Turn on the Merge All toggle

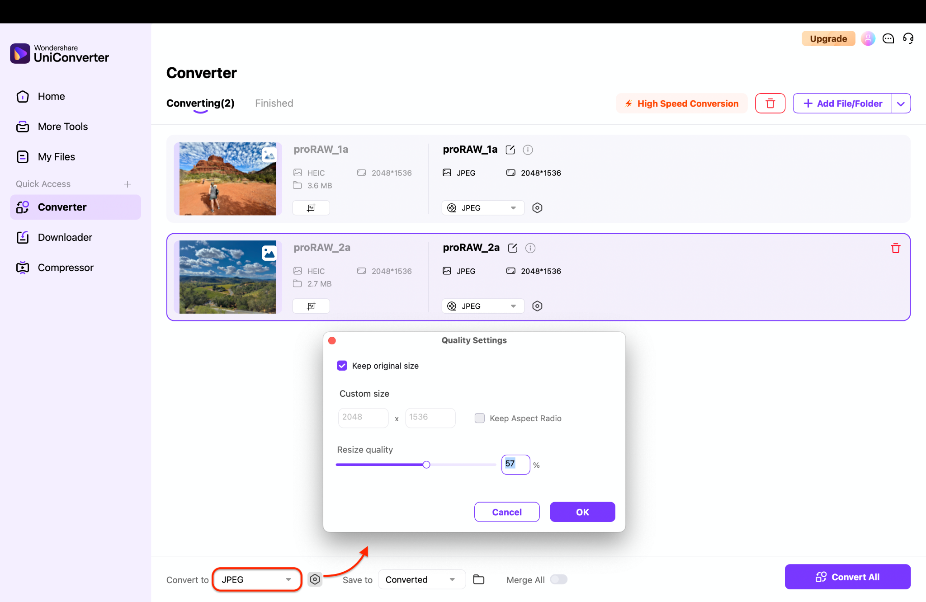(x=558, y=579)
